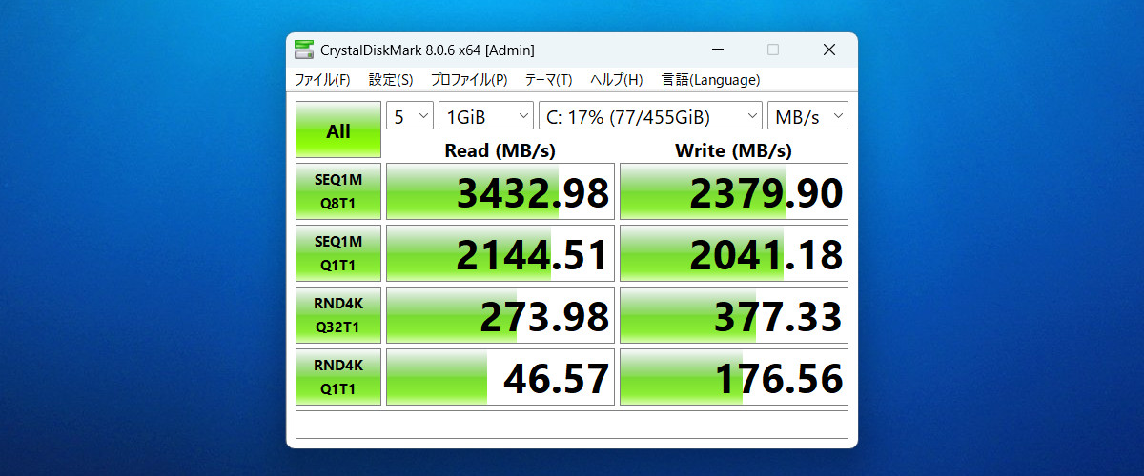Open the ヘルプ(H) help menu
Screen dimensions: 1144x476
[x=616, y=80]
